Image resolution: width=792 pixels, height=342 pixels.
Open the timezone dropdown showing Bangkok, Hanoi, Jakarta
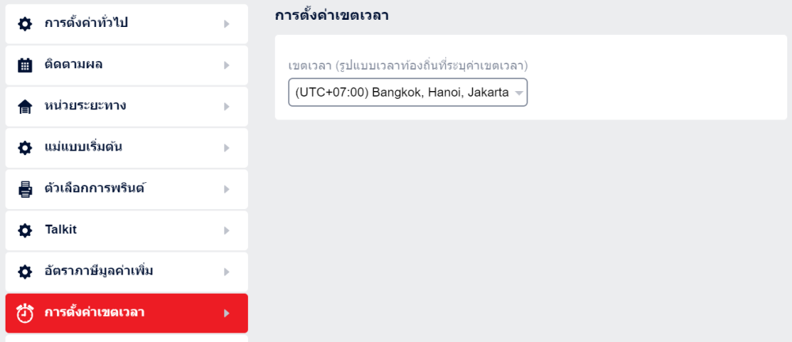coord(407,92)
